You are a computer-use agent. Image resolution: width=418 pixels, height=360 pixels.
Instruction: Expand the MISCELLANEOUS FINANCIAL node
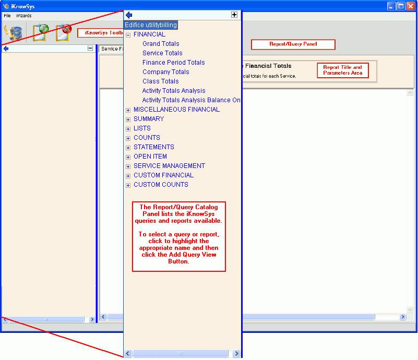pyautogui.click(x=128, y=110)
